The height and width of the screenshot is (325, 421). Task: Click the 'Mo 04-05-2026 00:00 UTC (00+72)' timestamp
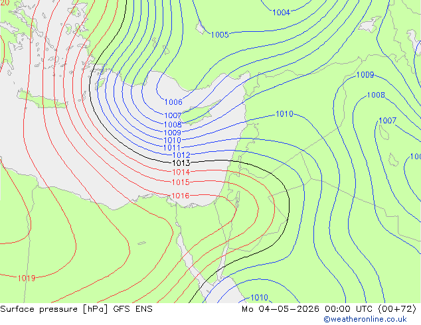click(x=329, y=309)
